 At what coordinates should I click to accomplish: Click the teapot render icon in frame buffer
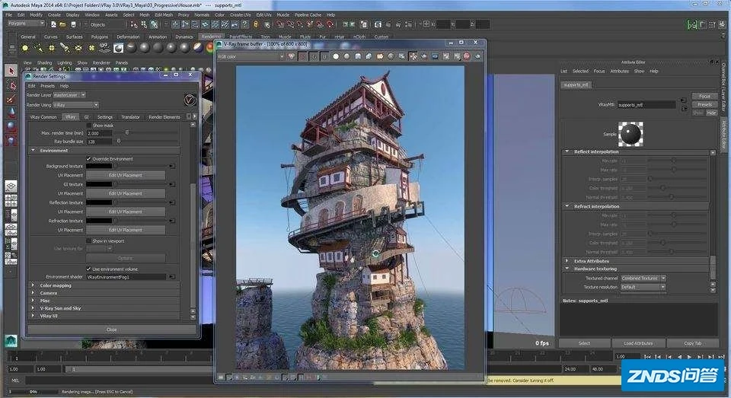click(x=477, y=56)
